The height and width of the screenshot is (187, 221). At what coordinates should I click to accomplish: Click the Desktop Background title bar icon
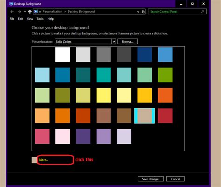11,4
